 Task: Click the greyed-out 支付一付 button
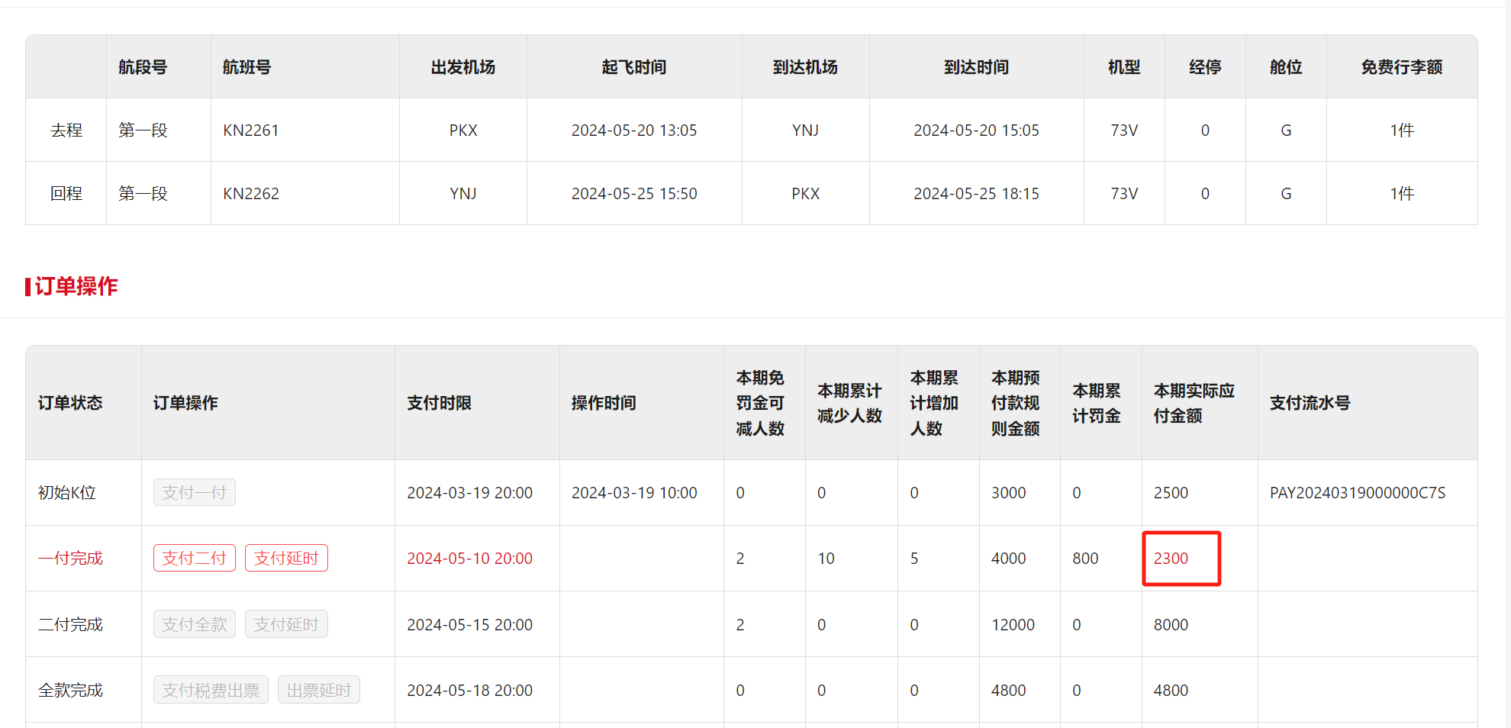tap(194, 492)
